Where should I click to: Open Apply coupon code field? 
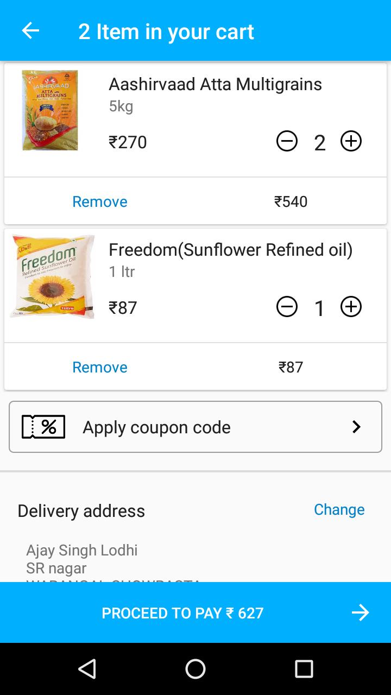[x=156, y=427]
